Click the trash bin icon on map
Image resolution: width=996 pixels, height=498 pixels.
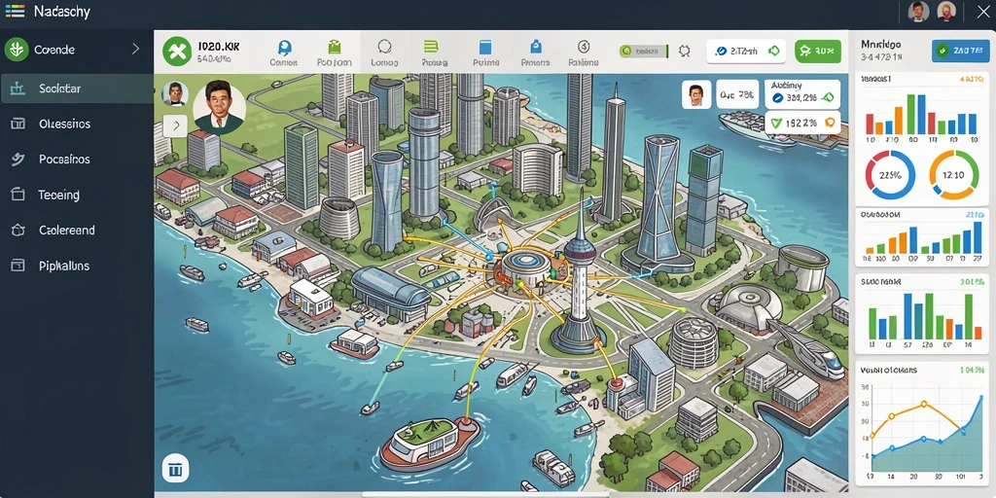point(175,470)
